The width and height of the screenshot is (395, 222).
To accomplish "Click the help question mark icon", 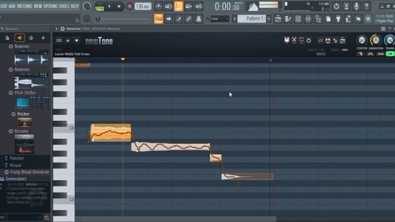I will coord(367,6).
